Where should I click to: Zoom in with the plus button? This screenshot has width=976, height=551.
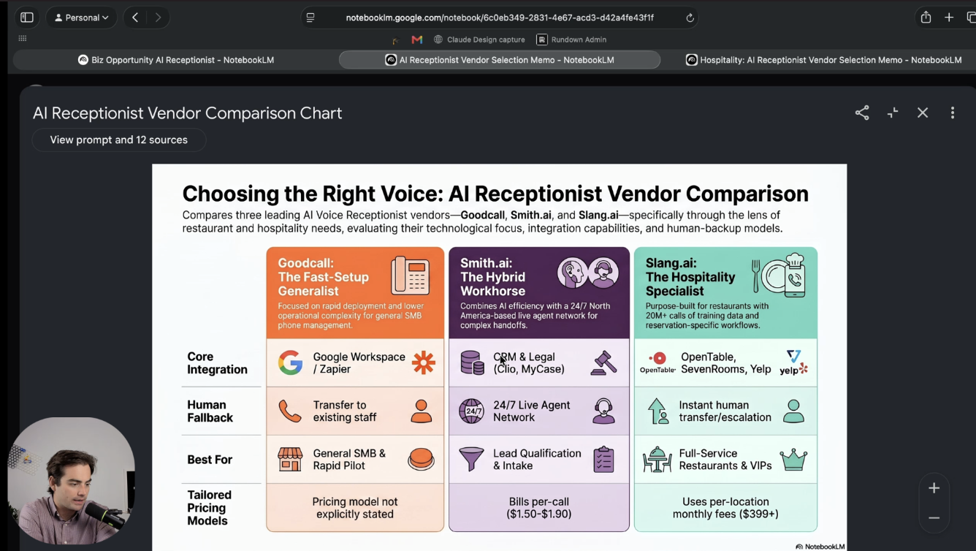point(934,488)
